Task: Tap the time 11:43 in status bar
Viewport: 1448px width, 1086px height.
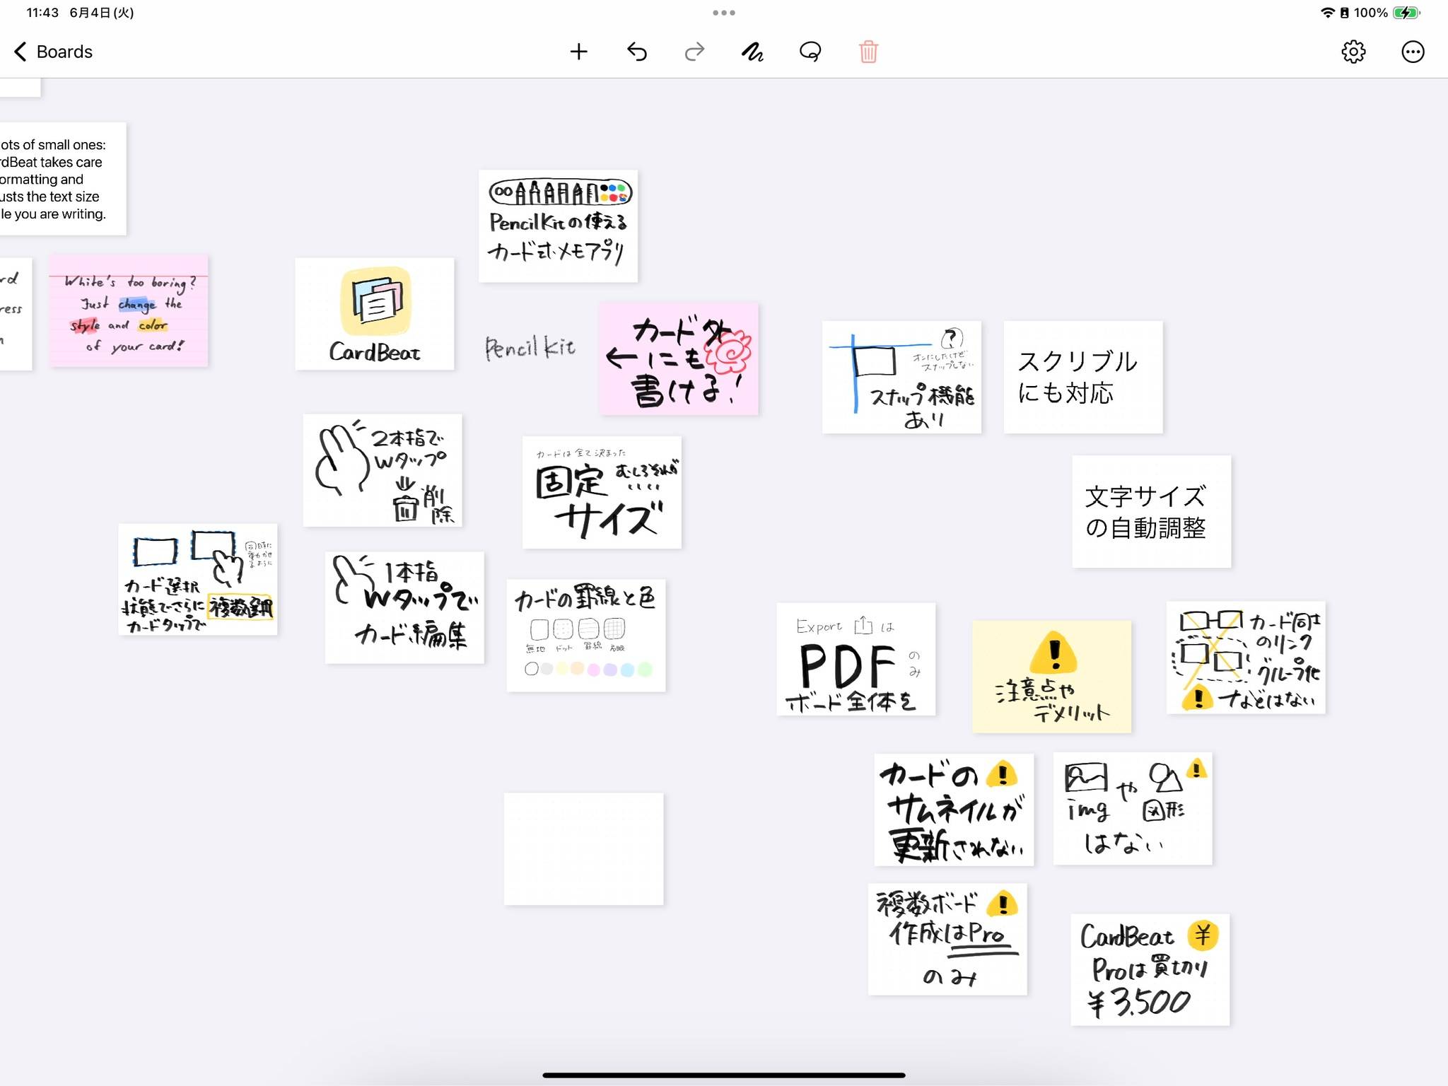Action: (x=42, y=13)
